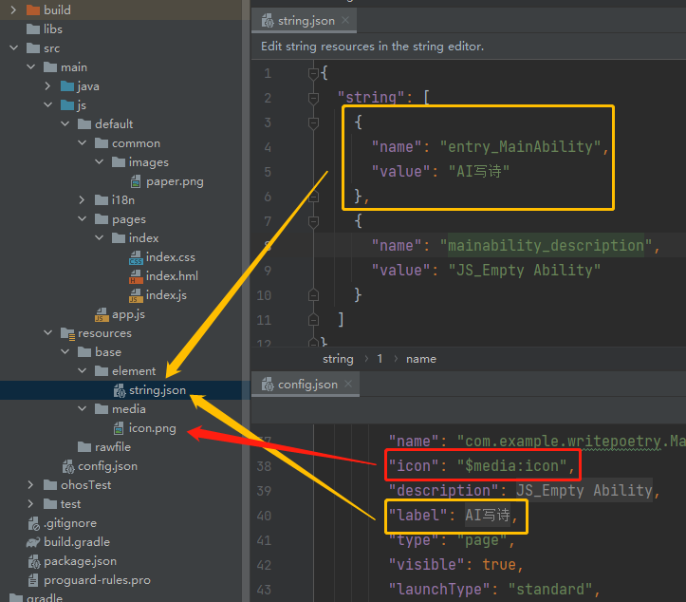The height and width of the screenshot is (602, 686).
Task: Collapse the media folder chevron
Action: click(82, 409)
